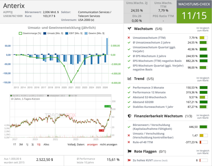Click the 15,61 % ten-year performance value

point(113,160)
